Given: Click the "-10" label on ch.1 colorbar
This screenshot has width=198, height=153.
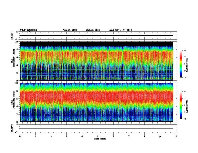Looking at the screenshot, I should pyautogui.click(x=185, y=78).
